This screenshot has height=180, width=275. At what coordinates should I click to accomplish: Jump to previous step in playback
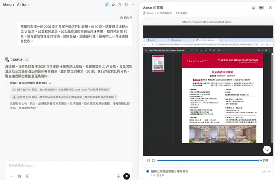148,160
